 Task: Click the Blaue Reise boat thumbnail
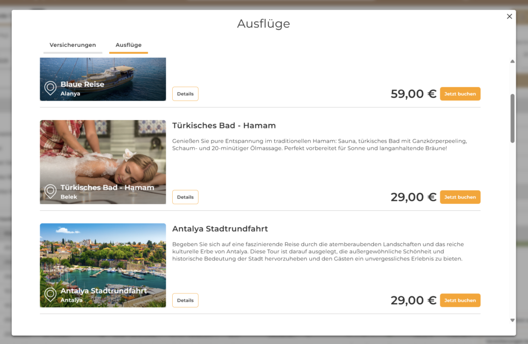(x=103, y=77)
